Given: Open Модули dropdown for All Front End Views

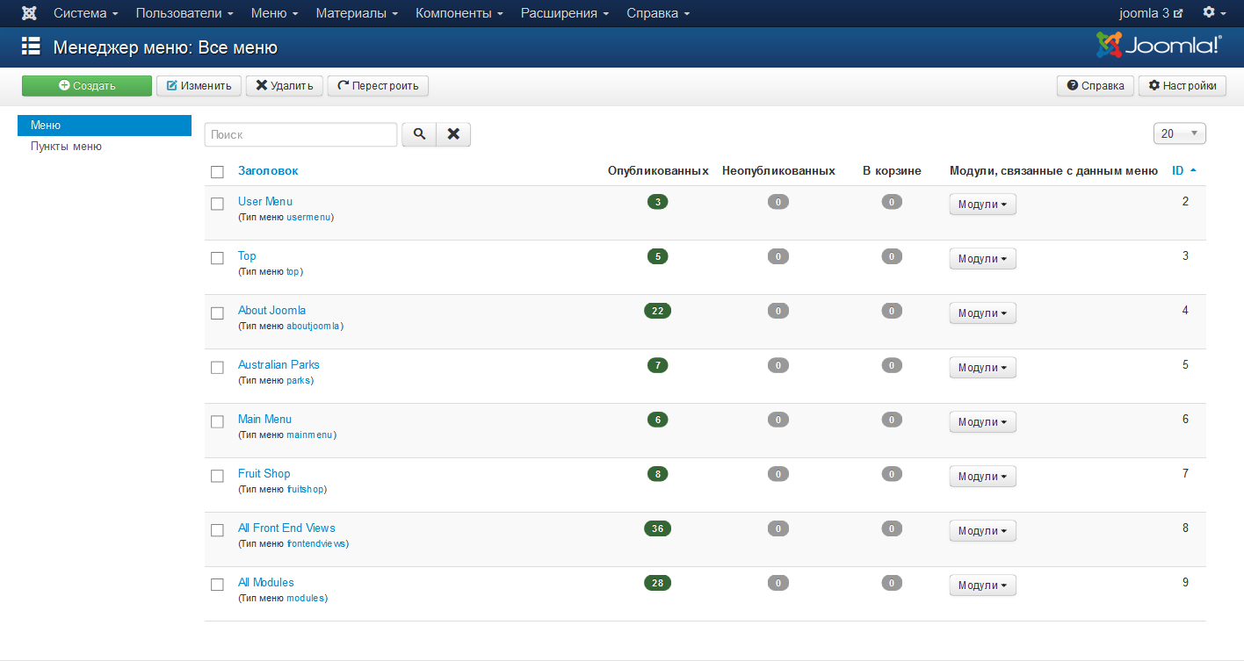Looking at the screenshot, I should point(982,531).
